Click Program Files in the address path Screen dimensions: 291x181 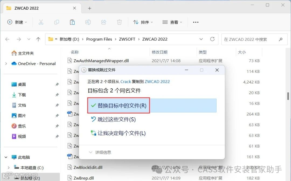(99, 39)
